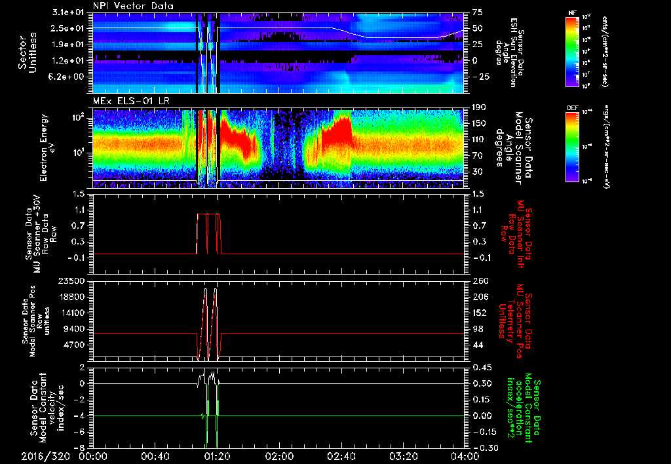This screenshot has height=464, width=671.
Task: Click the "Sector Unitless" axis label
Action: tap(28, 52)
